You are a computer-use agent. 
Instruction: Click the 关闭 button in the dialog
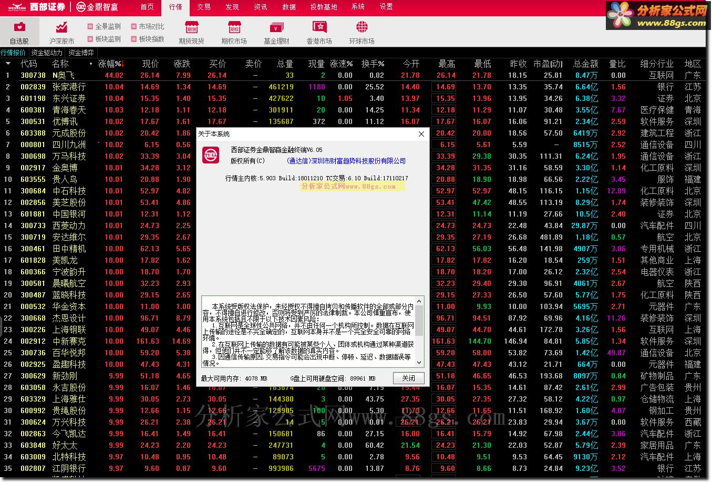[408, 378]
